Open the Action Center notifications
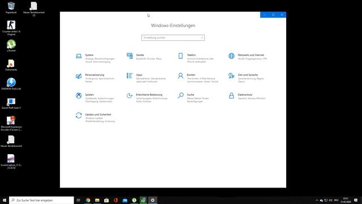Screen dimensions: 362x204 356,200
